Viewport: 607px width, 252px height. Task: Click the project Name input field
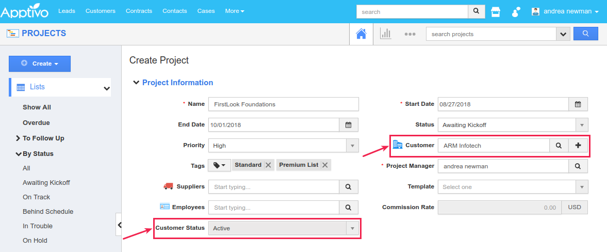click(283, 104)
